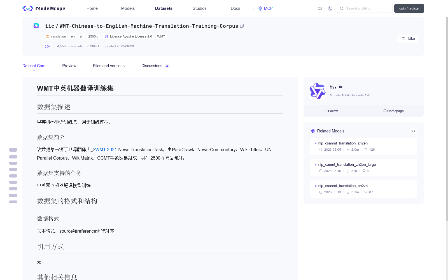The image size is (448, 280).
Task: Click the MCP diamond icon
Action: [x=260, y=8]
